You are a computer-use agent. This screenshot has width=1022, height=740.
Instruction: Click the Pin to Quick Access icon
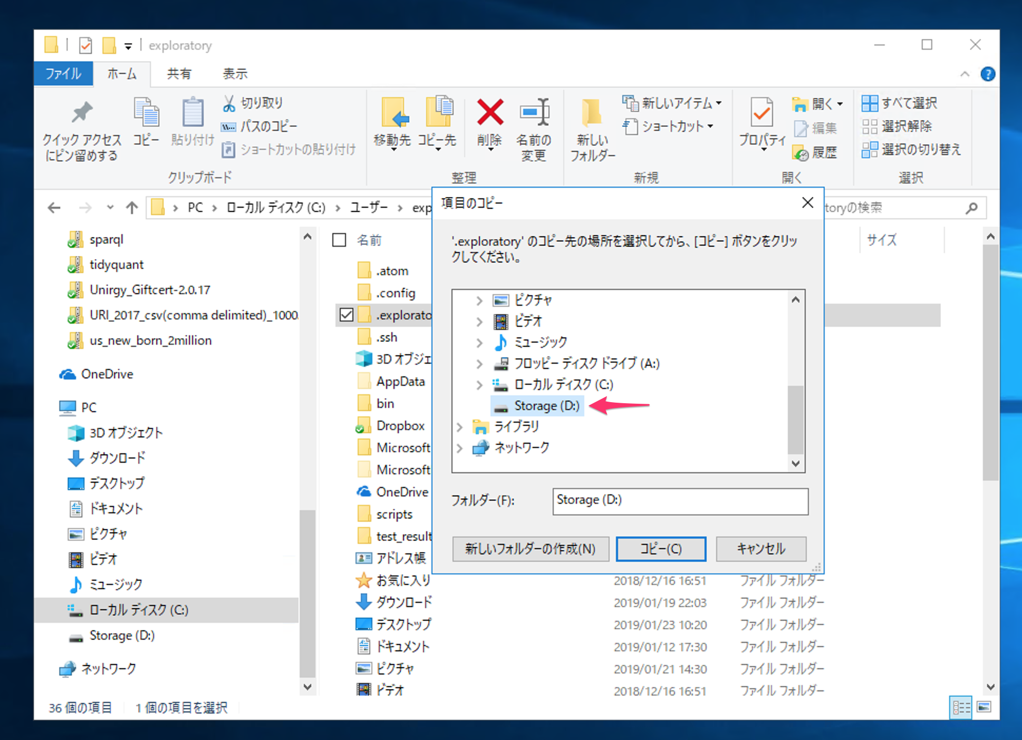coord(82,112)
